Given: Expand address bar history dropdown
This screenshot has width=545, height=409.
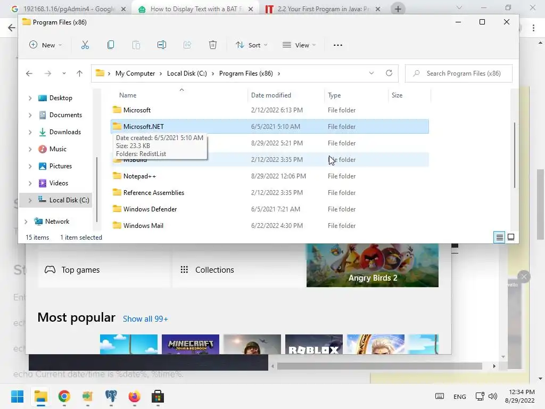Looking at the screenshot, I should pyautogui.click(x=371, y=73).
